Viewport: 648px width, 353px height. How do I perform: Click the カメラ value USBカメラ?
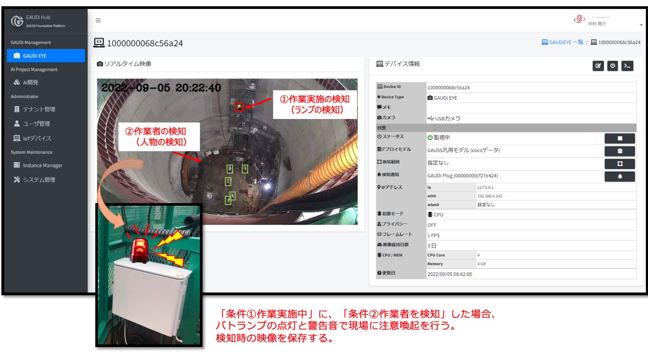point(444,119)
